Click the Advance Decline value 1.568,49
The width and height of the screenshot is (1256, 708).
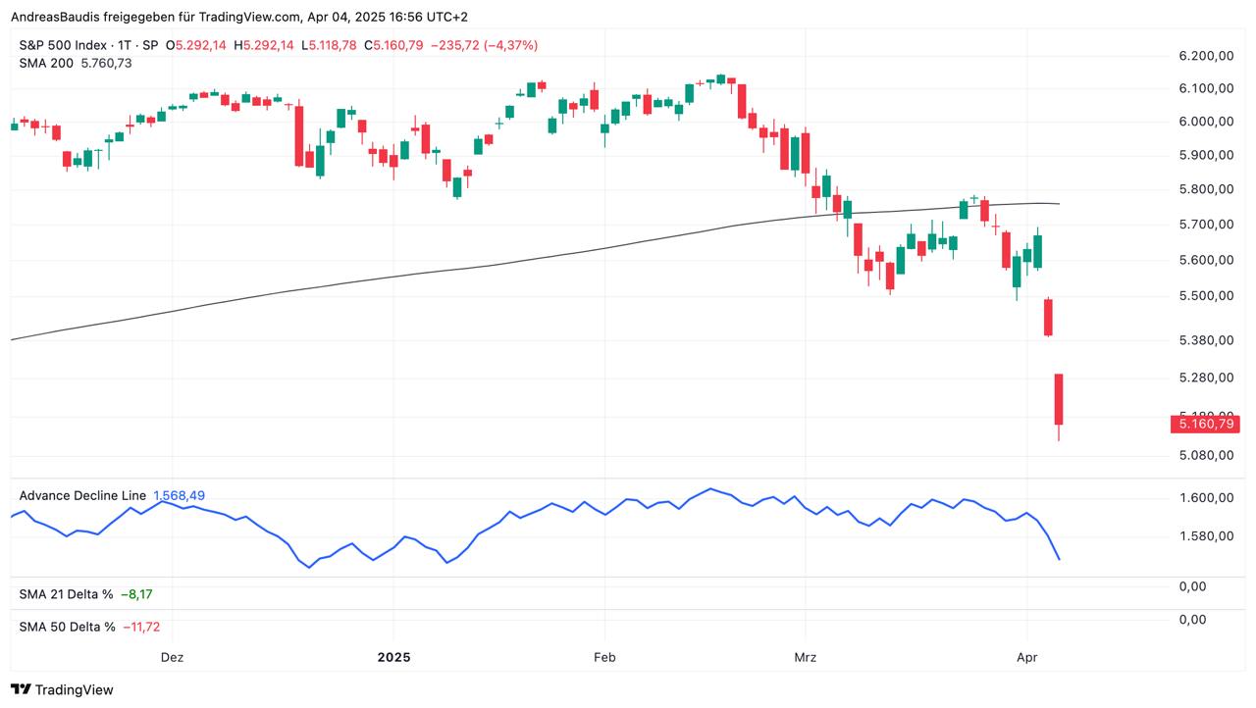180,495
